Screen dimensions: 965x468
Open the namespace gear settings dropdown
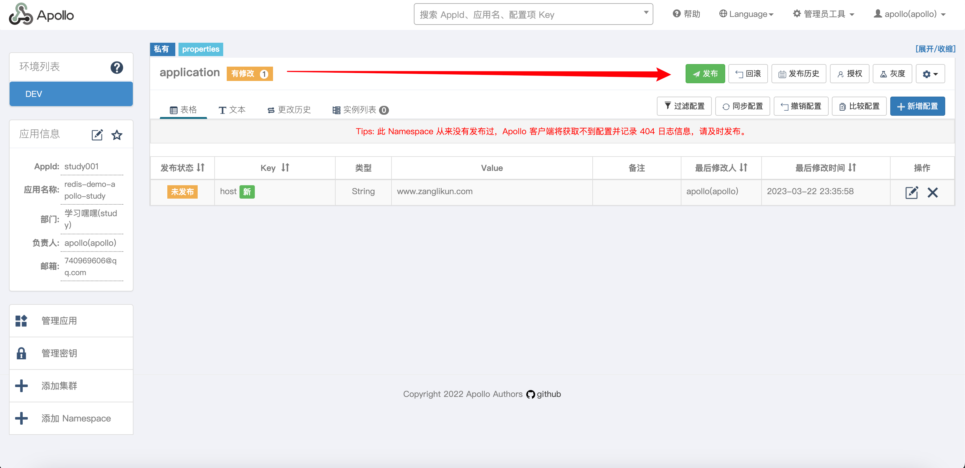[930, 74]
